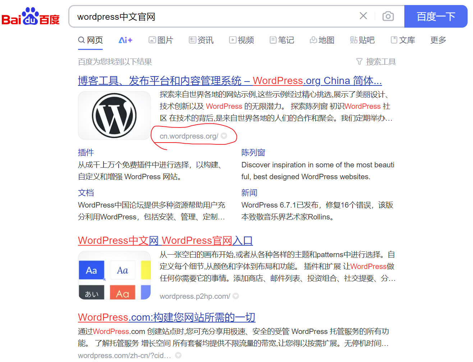Expand the 更多 menu
The height and width of the screenshot is (362, 473).
click(x=438, y=40)
